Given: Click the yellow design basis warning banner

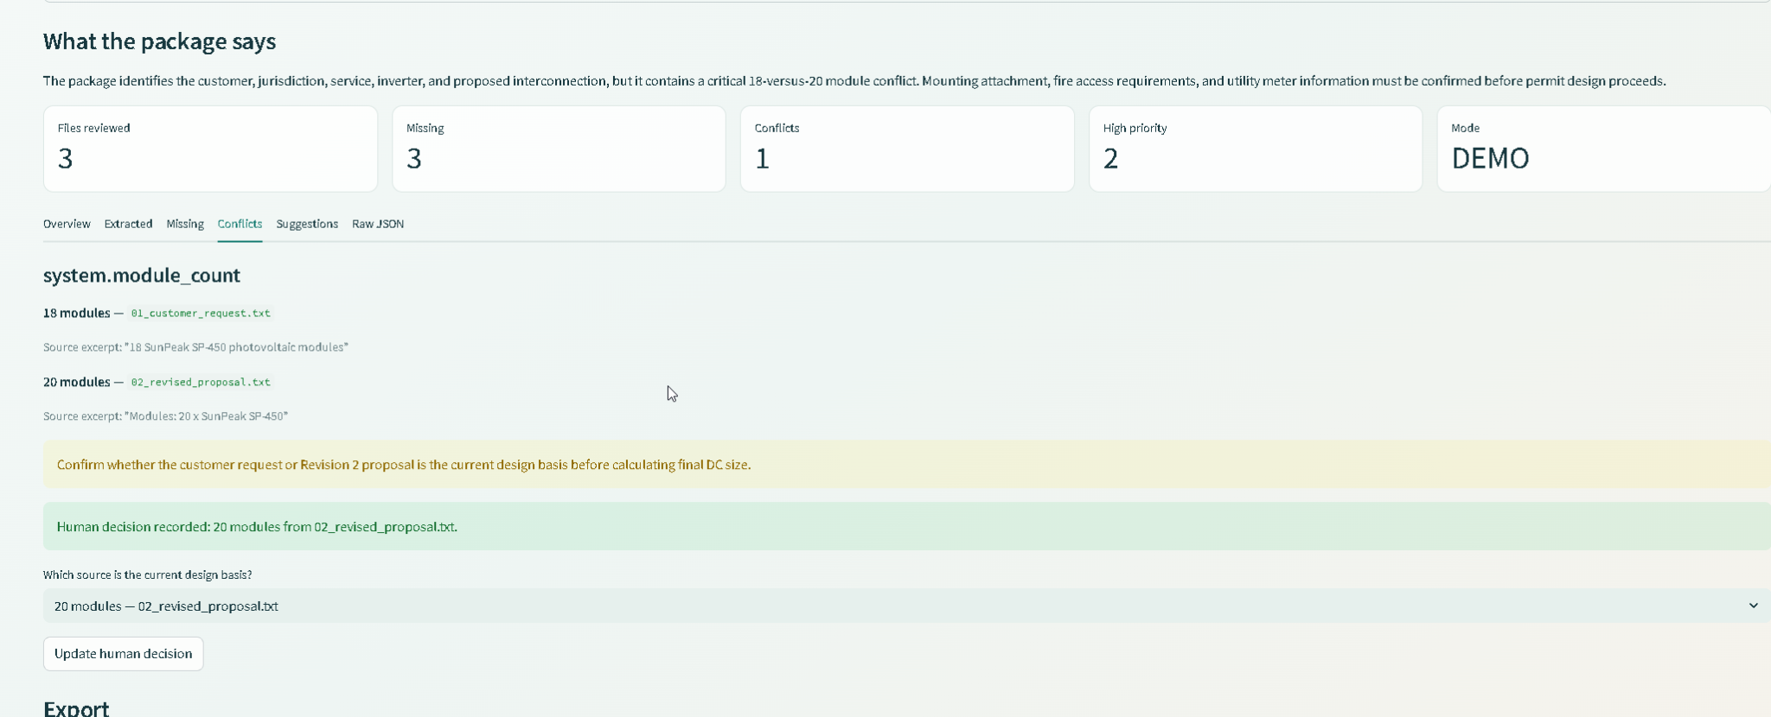Looking at the screenshot, I should [x=907, y=465].
